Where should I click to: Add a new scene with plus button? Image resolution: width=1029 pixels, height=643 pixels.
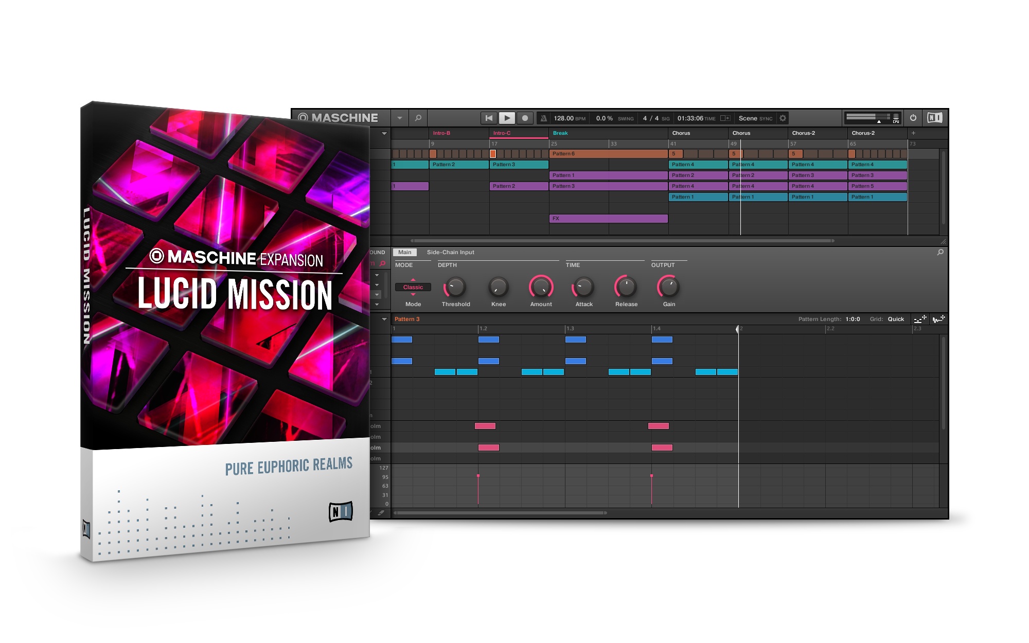click(x=913, y=133)
